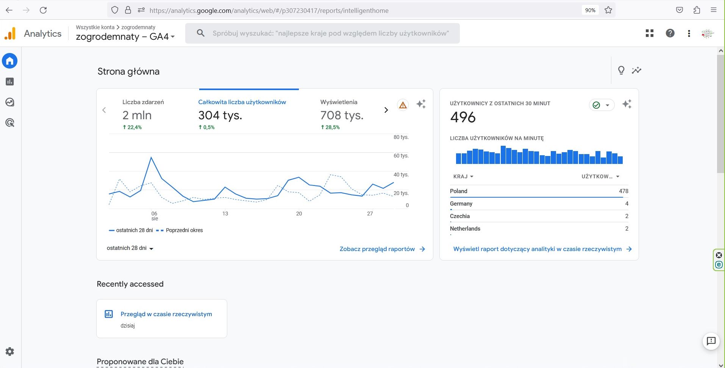The width and height of the screenshot is (725, 368).
Task: Open the Advertising section icon
Action: [x=10, y=123]
